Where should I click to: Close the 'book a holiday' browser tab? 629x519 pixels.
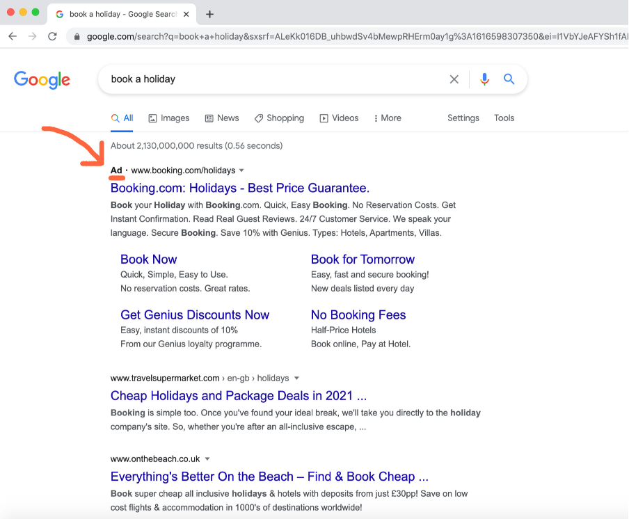186,14
